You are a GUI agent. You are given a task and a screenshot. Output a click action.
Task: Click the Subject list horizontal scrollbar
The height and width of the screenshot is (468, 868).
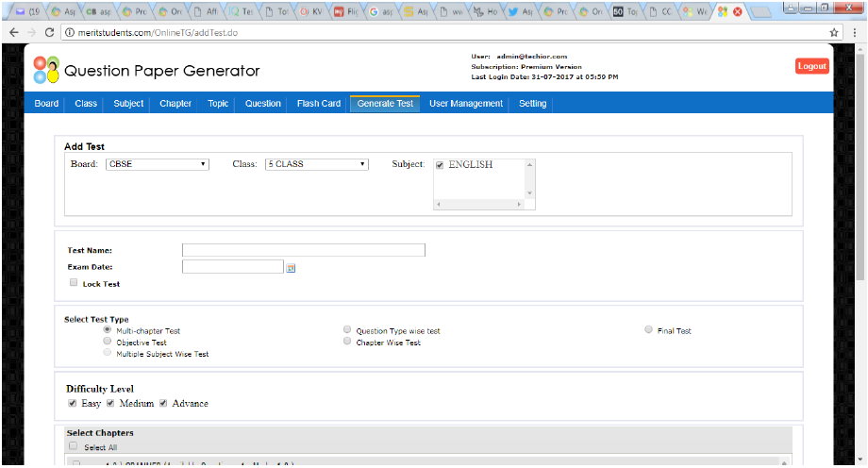(479, 205)
